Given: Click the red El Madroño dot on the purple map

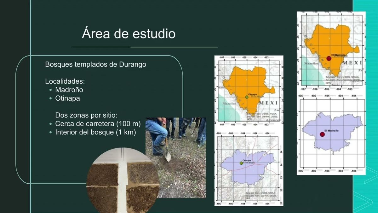Looking at the screenshot, I should 322,134.
